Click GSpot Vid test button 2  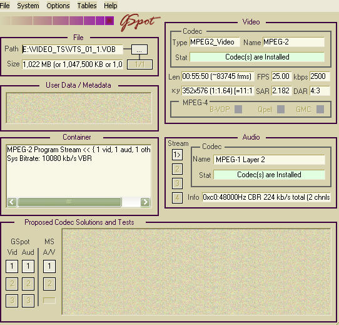[x=12, y=284]
